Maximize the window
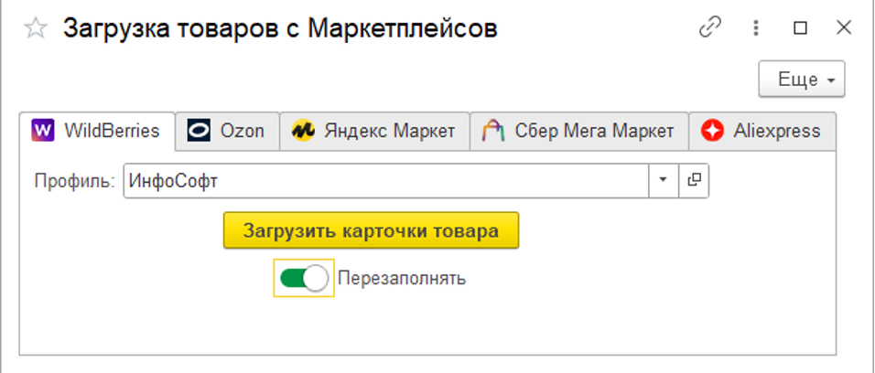875x373 pixels. tap(800, 28)
